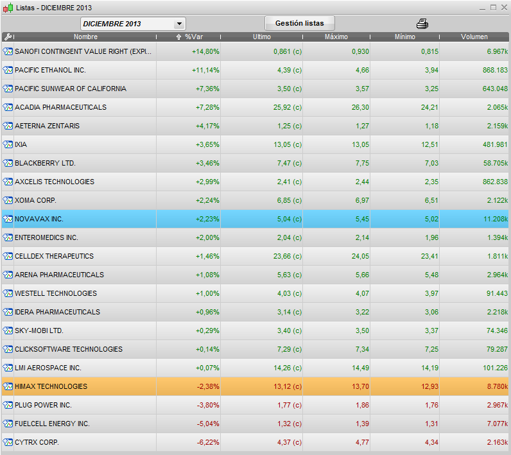The image size is (511, 455).
Task: Select PLUG POWER INC. name
Action: tap(43, 405)
